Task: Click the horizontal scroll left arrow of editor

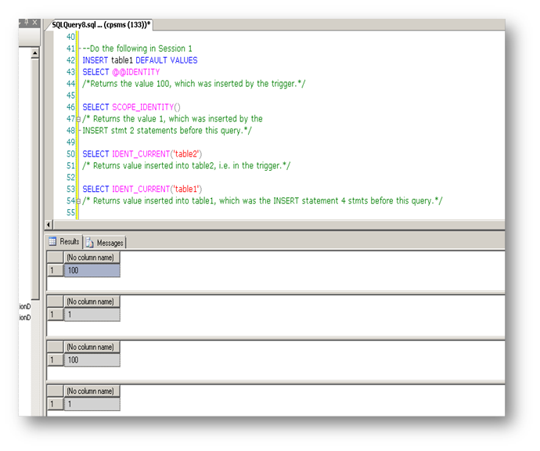Action: [49, 225]
